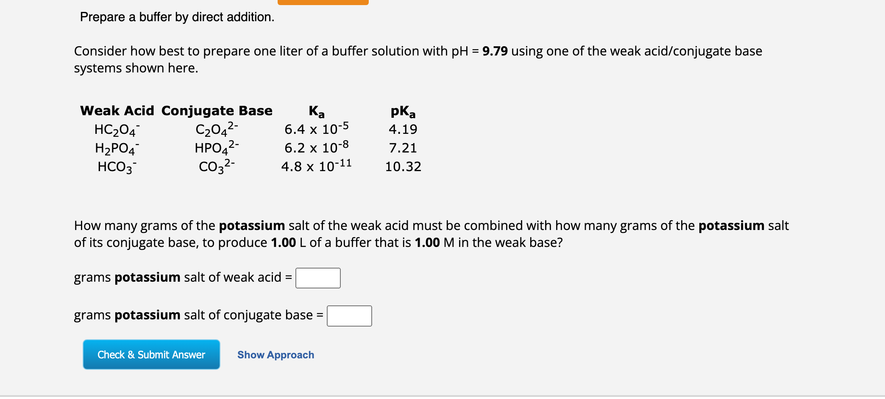Click the orange button at the top of the page
The width and height of the screenshot is (885, 399).
pos(323,3)
